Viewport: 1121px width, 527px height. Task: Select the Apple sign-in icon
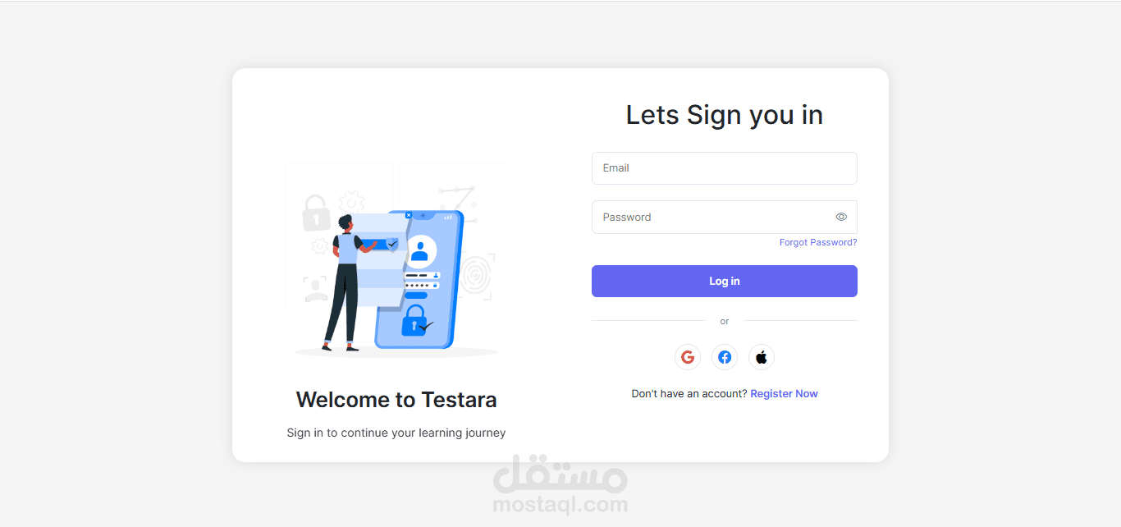pos(762,357)
